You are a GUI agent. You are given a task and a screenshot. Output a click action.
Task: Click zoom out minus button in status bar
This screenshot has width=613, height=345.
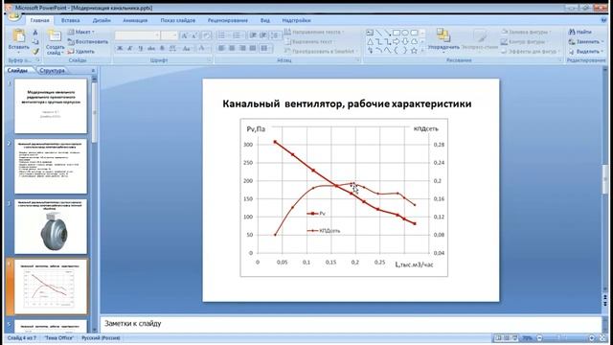539,338
